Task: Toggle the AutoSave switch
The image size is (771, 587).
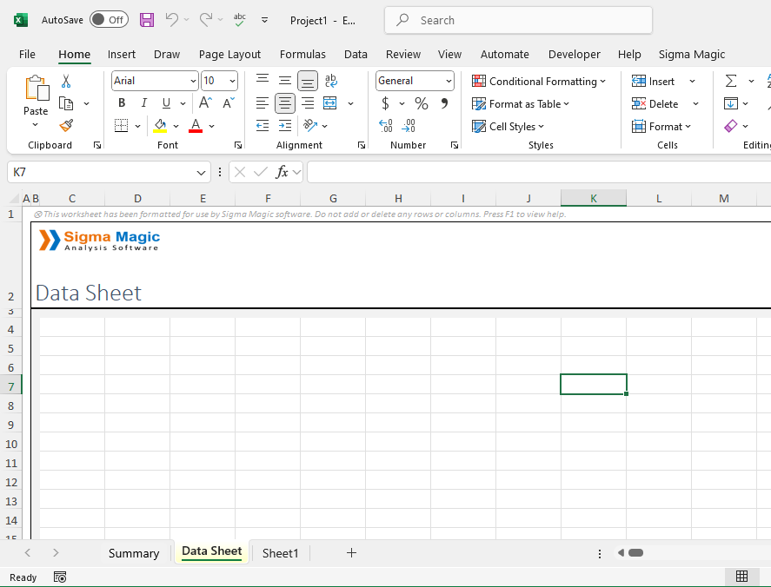Action: [109, 20]
